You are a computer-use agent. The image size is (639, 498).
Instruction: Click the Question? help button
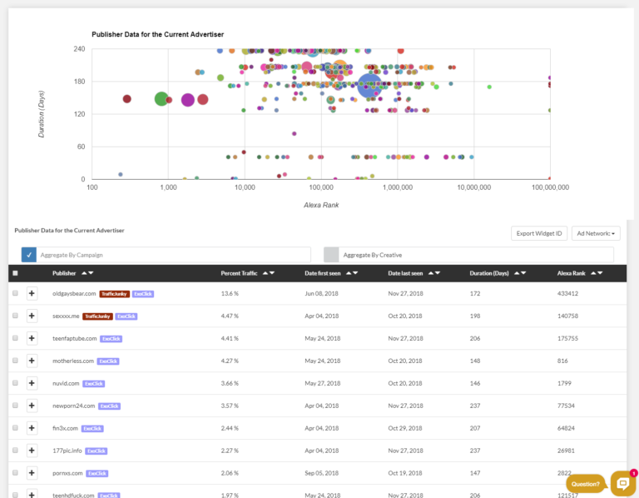[586, 484]
